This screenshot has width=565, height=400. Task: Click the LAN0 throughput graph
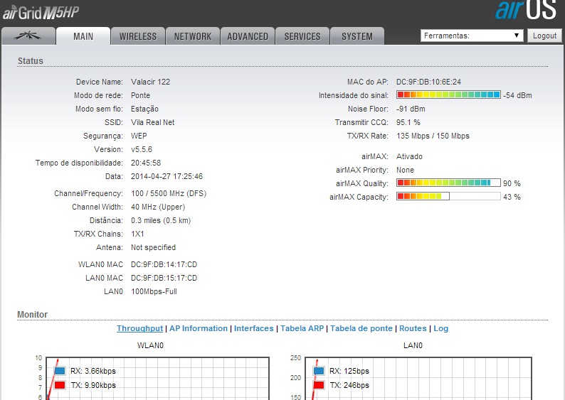418,378
